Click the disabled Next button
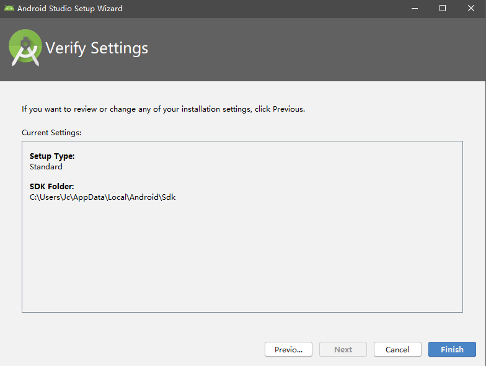 coord(343,349)
